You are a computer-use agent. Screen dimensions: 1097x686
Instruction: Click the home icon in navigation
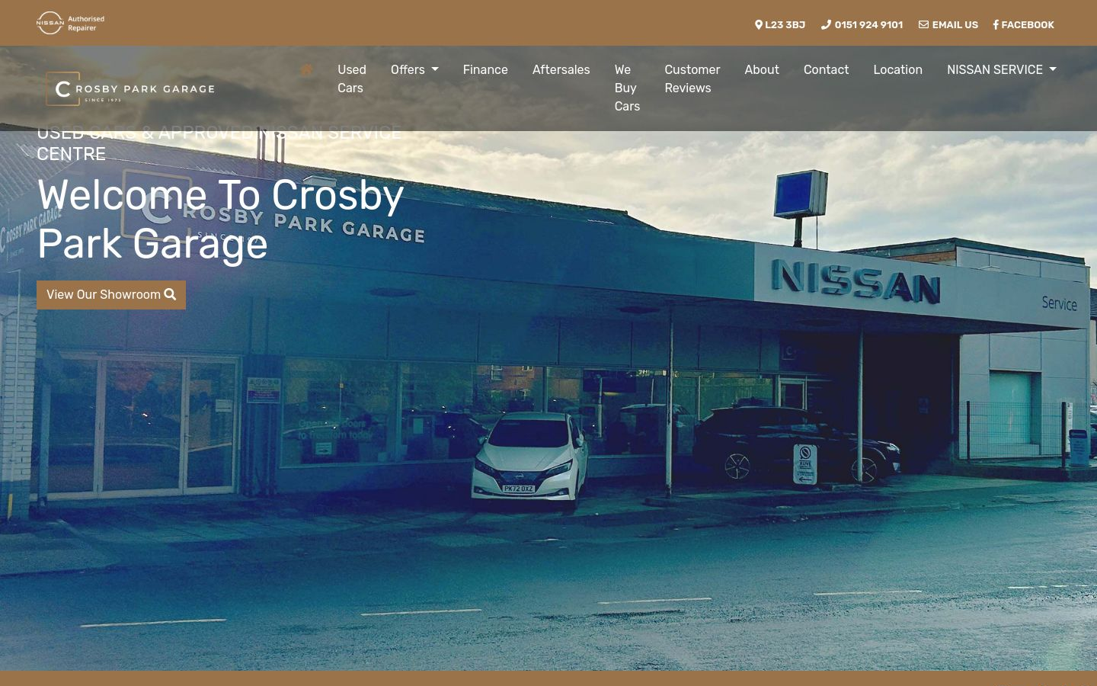click(306, 69)
